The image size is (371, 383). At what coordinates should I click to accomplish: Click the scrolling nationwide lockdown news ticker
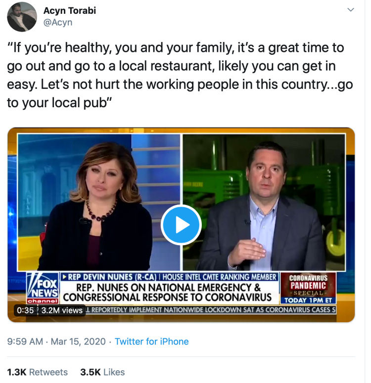click(210, 310)
